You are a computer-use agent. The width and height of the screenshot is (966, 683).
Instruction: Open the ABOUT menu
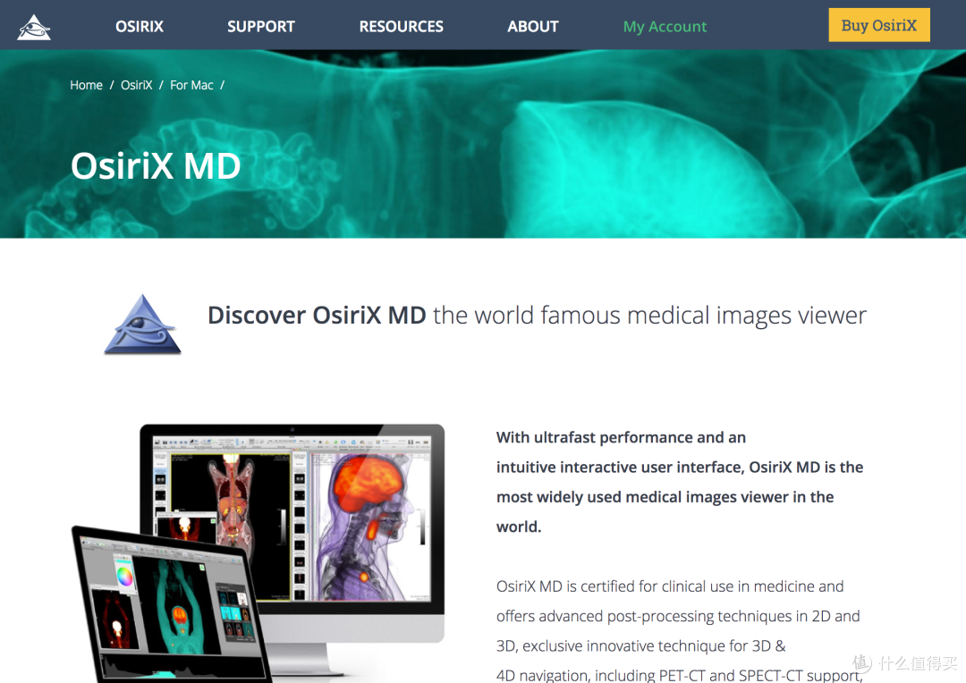(533, 27)
